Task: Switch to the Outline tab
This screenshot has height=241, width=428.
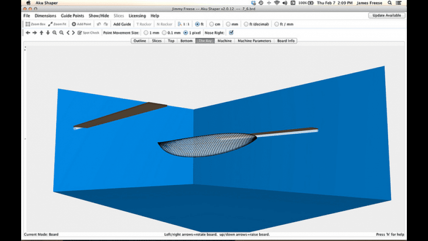Action: tap(140, 41)
